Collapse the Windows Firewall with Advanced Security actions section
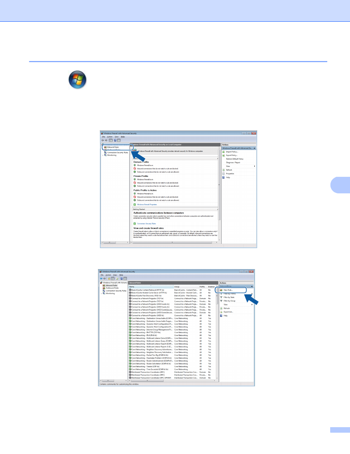Screen dimensions: 350x454 (254, 148)
